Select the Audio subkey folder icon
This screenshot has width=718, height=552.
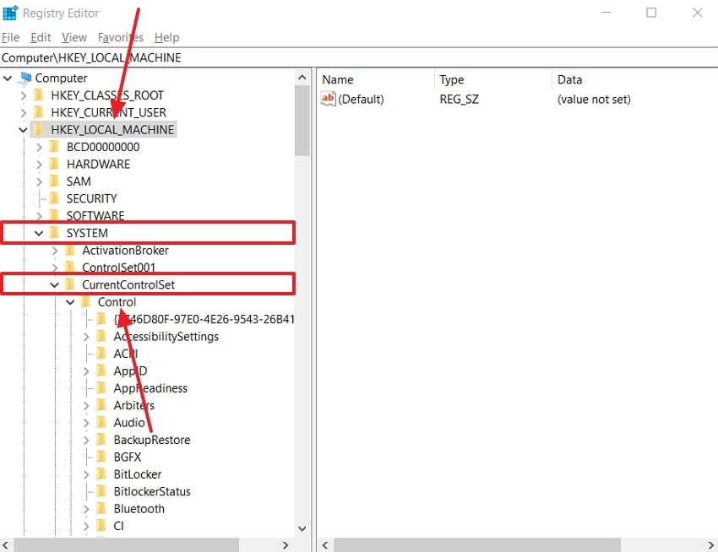(100, 422)
